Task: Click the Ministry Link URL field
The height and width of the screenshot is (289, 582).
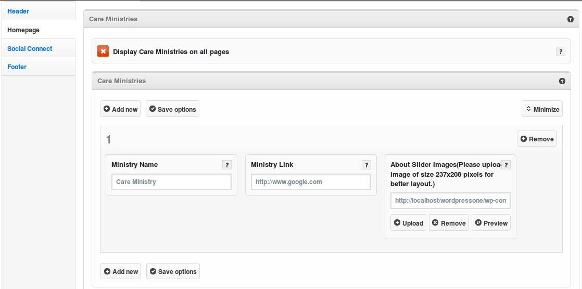Action: pos(311,182)
